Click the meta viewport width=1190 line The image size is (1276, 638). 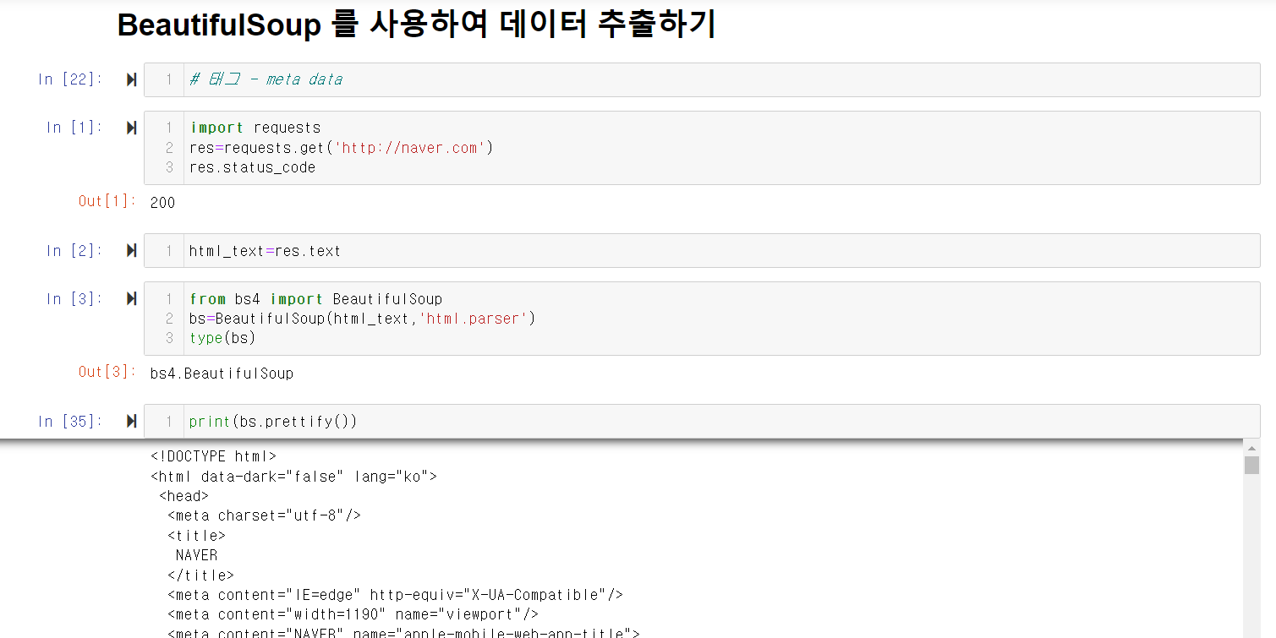point(353,614)
